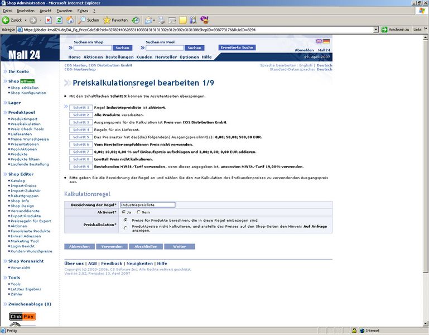Click the History (Verlauf) toolbar icon
429x335 pixels.
136,20
